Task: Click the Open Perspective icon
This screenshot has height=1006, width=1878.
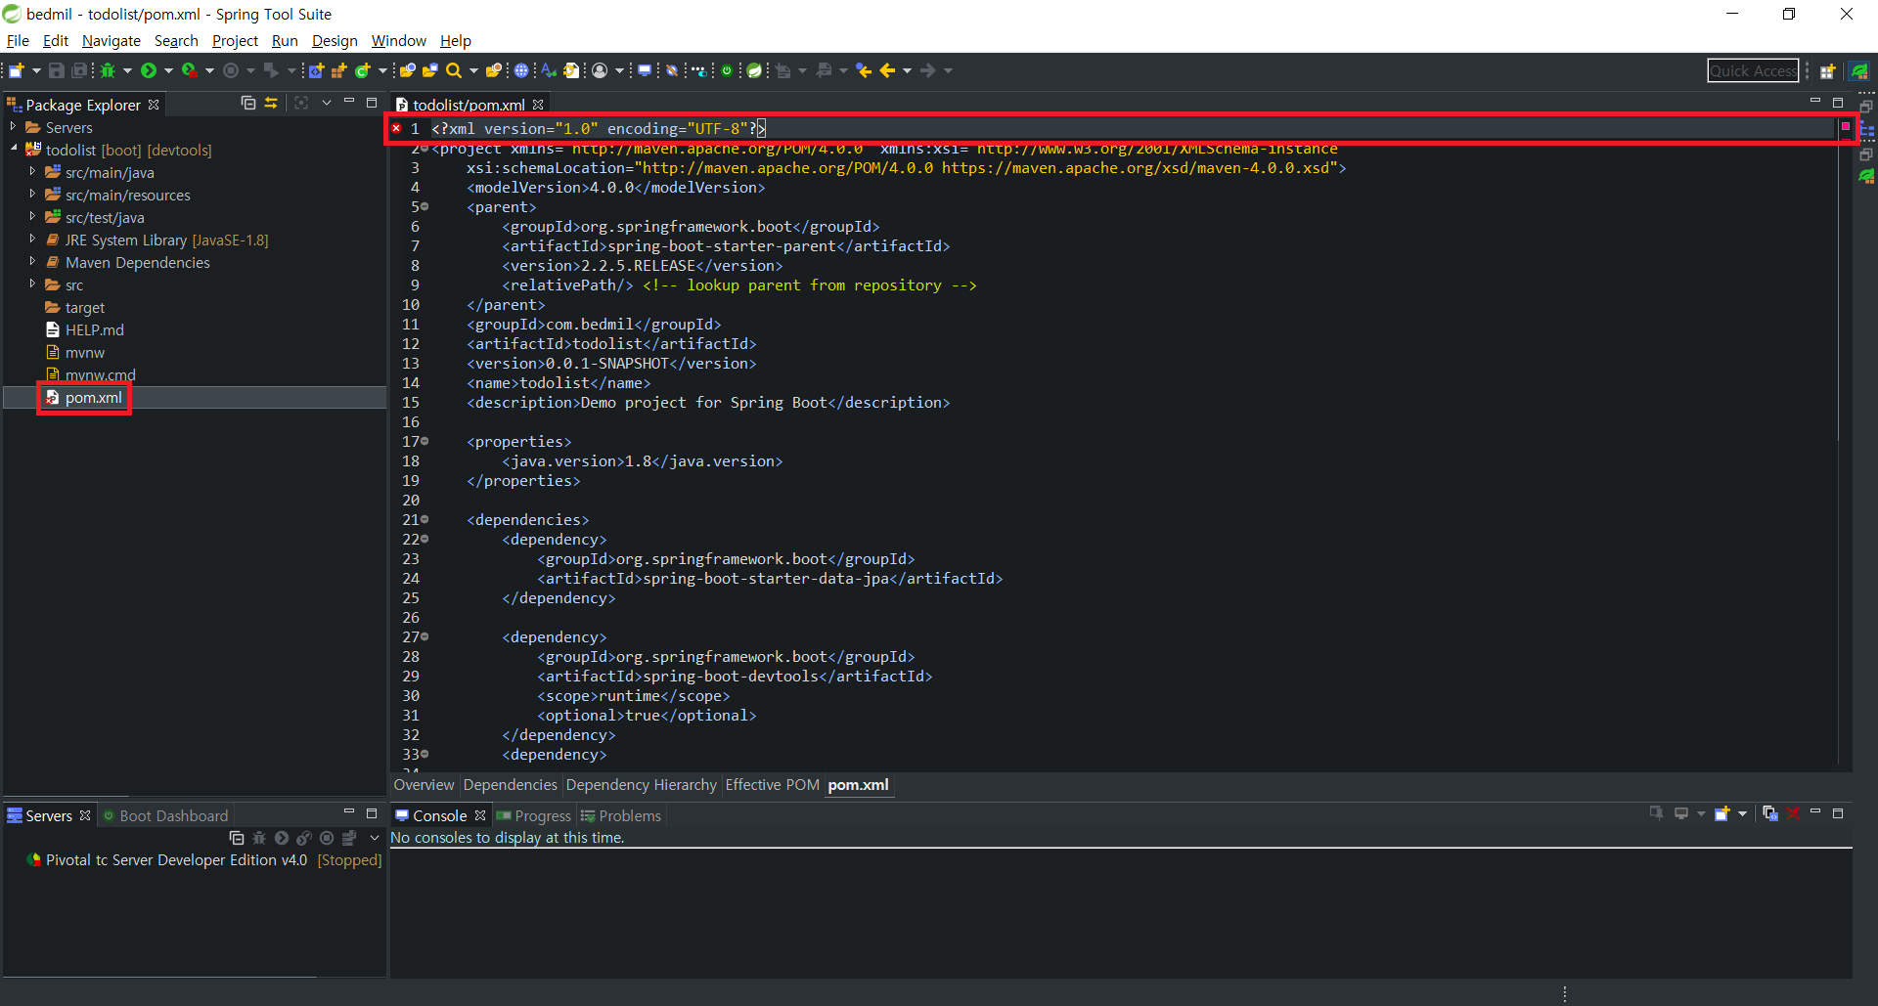Action: tap(1827, 70)
